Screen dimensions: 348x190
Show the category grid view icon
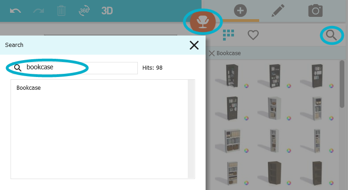coord(228,35)
